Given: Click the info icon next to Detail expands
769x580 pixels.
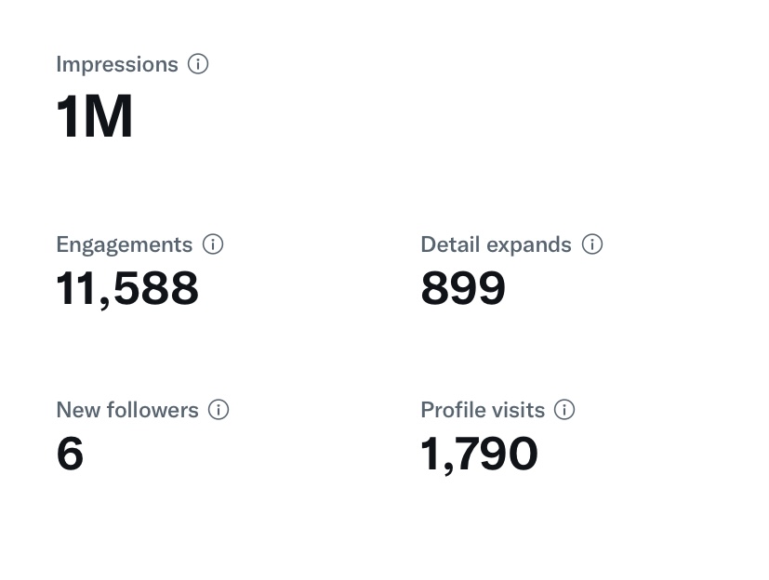Looking at the screenshot, I should (592, 244).
